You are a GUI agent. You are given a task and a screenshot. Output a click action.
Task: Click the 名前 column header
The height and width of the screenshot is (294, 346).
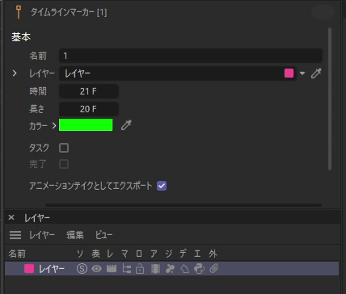point(17,254)
